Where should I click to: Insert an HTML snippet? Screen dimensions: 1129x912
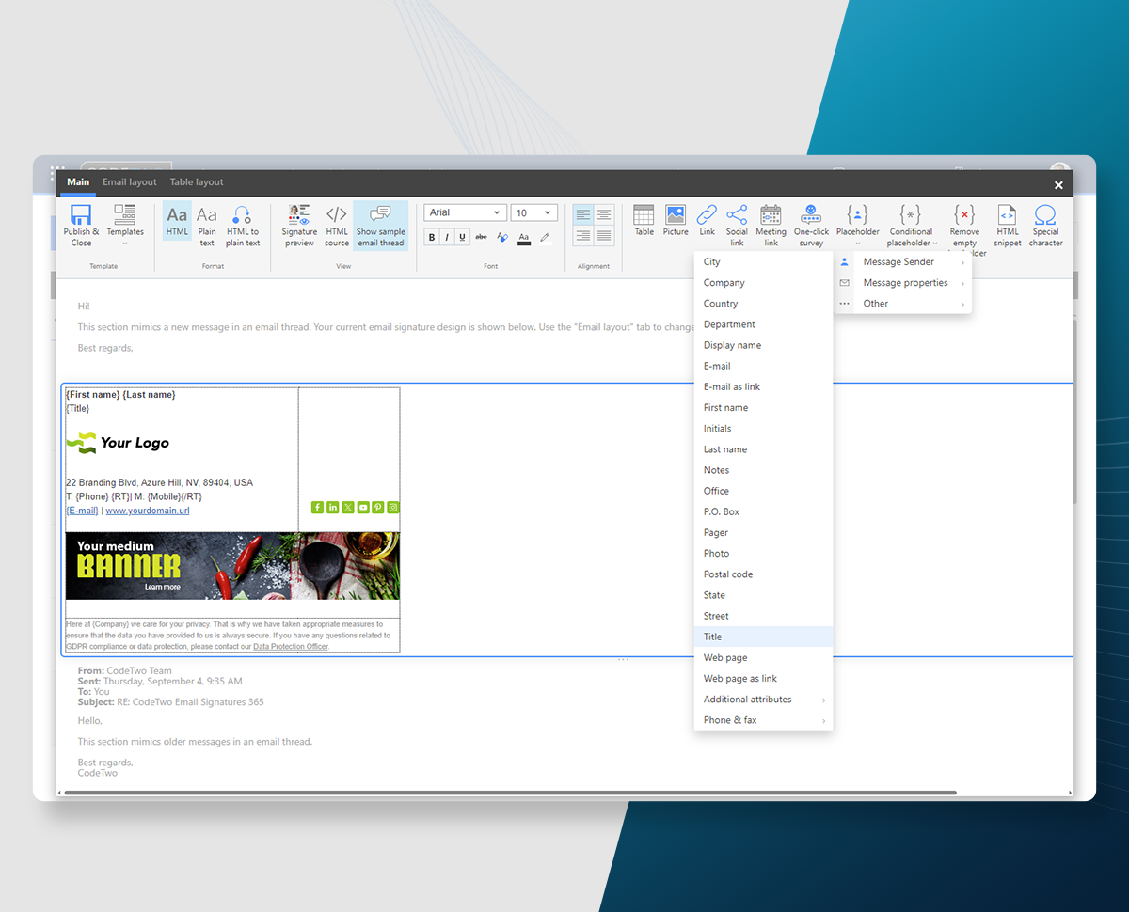1007,223
